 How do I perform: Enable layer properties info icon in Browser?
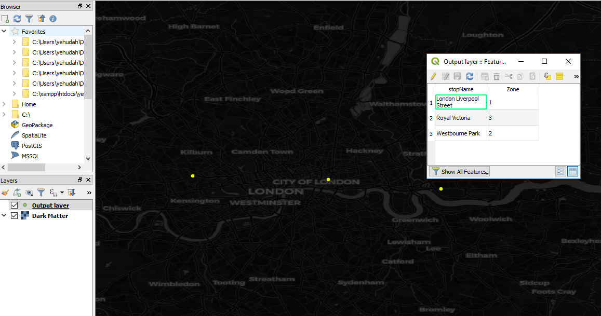tap(52, 19)
